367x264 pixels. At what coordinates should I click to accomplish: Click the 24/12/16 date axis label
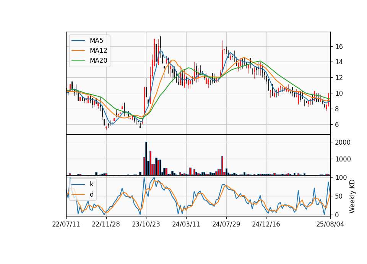click(266, 224)
